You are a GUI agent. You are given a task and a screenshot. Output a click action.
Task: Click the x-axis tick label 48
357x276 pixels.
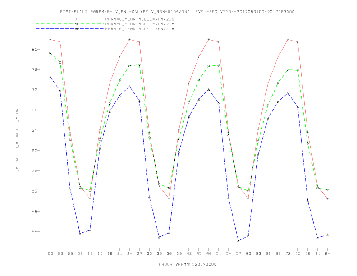pos(209,253)
